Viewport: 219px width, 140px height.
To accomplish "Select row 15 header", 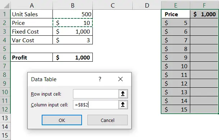I will [5, 135].
